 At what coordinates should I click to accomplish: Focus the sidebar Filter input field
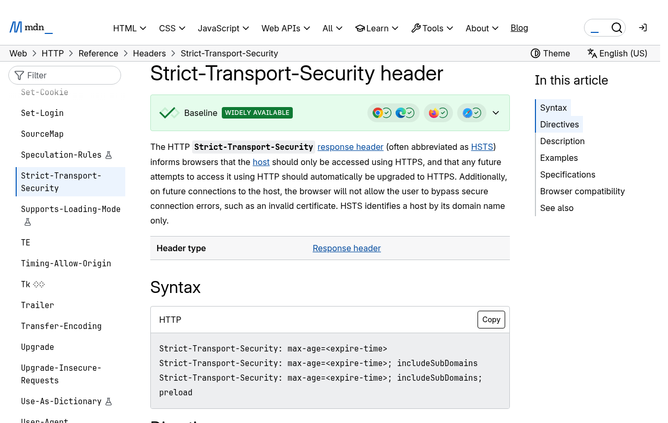pyautogui.click(x=65, y=75)
